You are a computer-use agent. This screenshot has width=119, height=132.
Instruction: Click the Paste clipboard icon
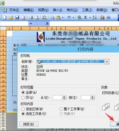(58, 17)
